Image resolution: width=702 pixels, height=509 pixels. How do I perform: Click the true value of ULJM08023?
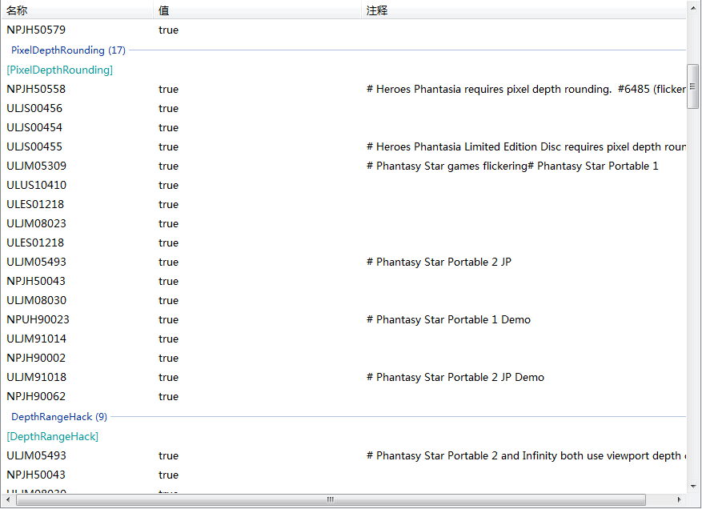(168, 223)
